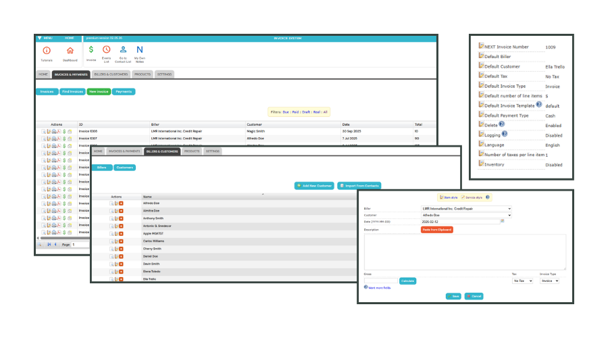Screen dimensions: 608x338
Task: View icon for customer Elena Toledo
Action: (111, 272)
